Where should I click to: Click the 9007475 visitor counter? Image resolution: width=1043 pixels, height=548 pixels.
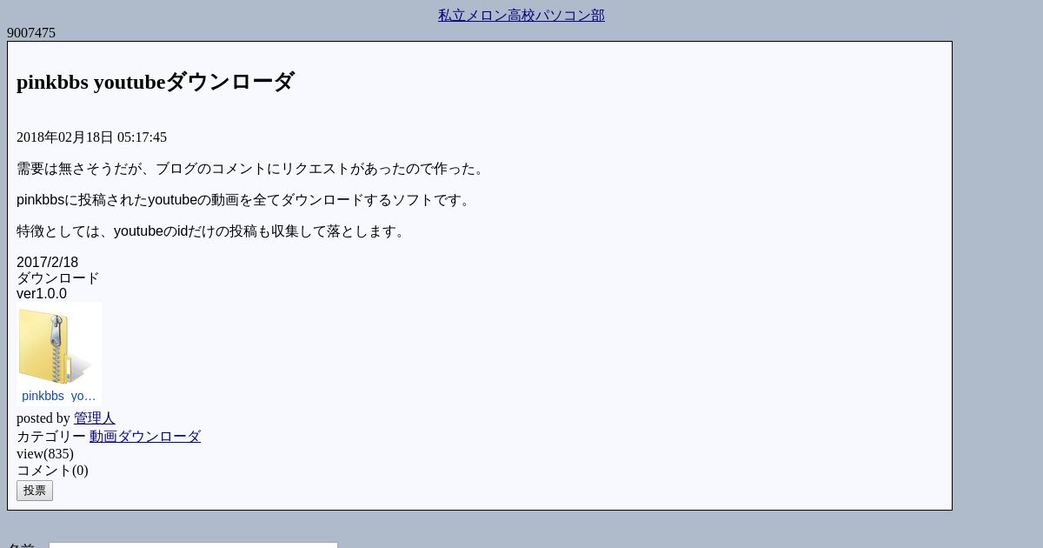pyautogui.click(x=31, y=33)
